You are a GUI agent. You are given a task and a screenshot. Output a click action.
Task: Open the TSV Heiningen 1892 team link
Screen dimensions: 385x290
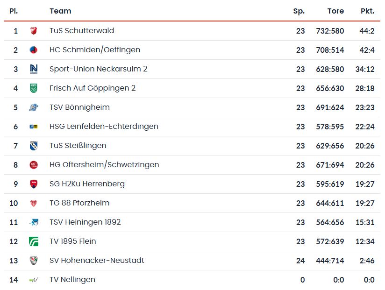[85, 222]
